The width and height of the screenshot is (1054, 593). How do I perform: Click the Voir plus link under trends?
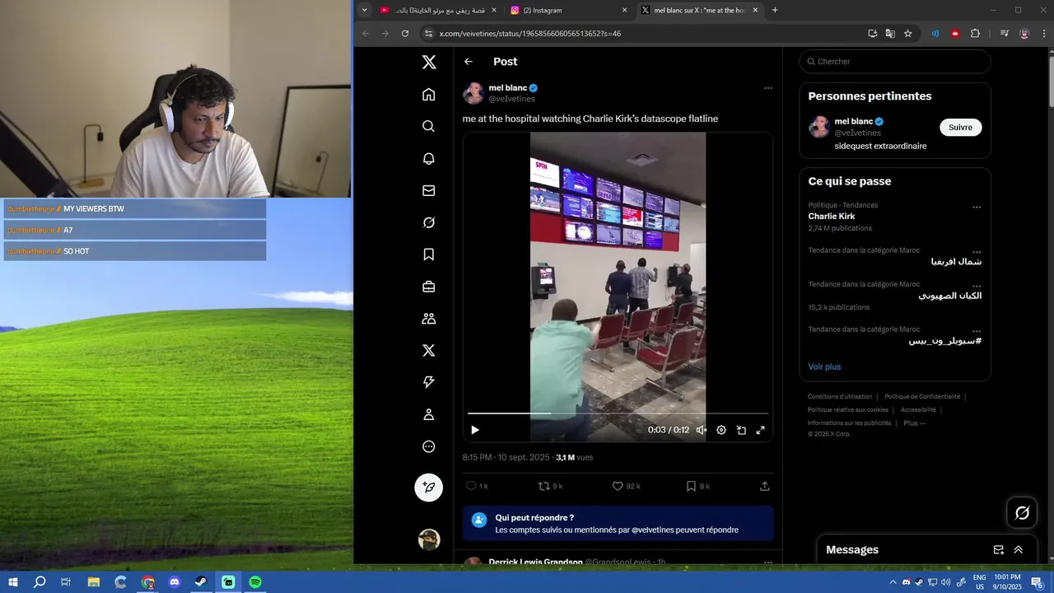tap(824, 367)
